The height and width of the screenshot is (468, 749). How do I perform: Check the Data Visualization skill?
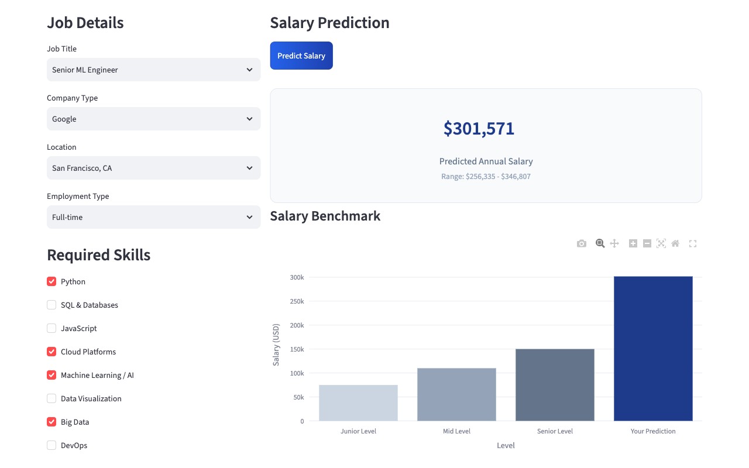tap(51, 398)
